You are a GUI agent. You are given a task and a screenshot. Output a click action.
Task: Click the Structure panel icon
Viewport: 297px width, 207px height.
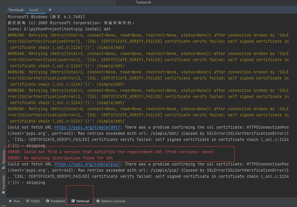click(4, 167)
